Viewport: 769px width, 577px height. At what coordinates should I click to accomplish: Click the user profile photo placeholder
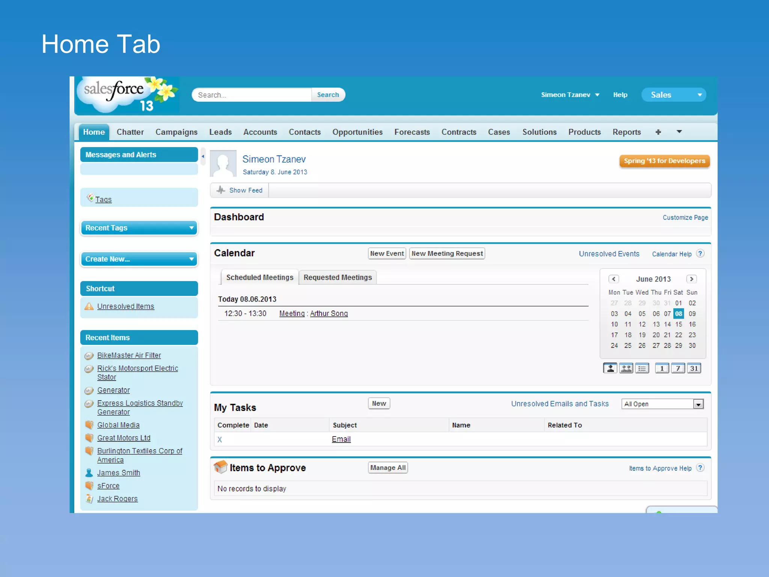point(223,163)
